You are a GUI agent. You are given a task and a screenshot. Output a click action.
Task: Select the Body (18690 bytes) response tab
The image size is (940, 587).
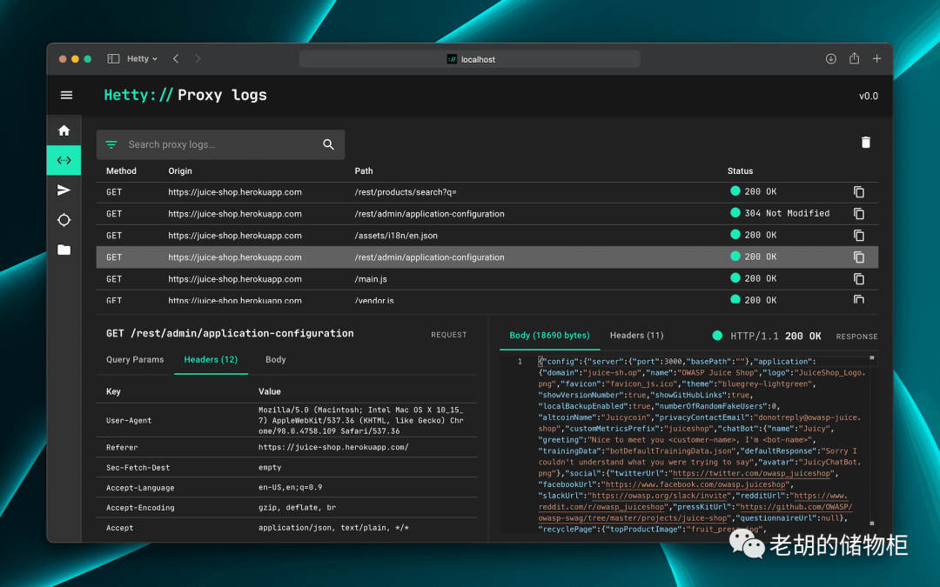click(550, 336)
